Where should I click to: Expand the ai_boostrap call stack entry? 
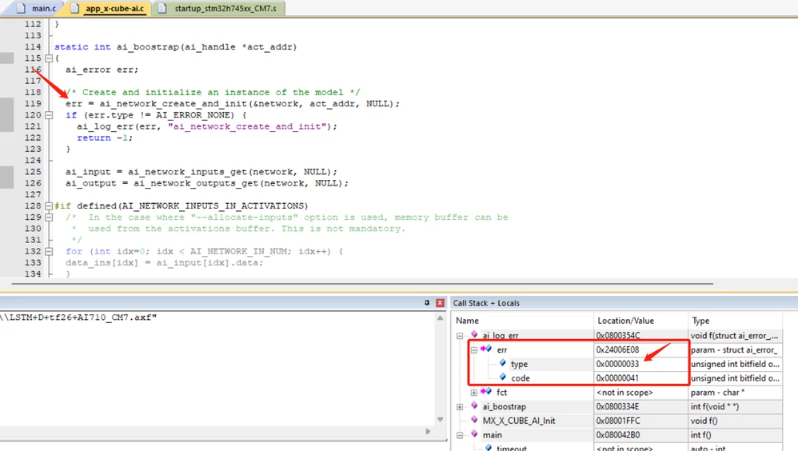[460, 407]
